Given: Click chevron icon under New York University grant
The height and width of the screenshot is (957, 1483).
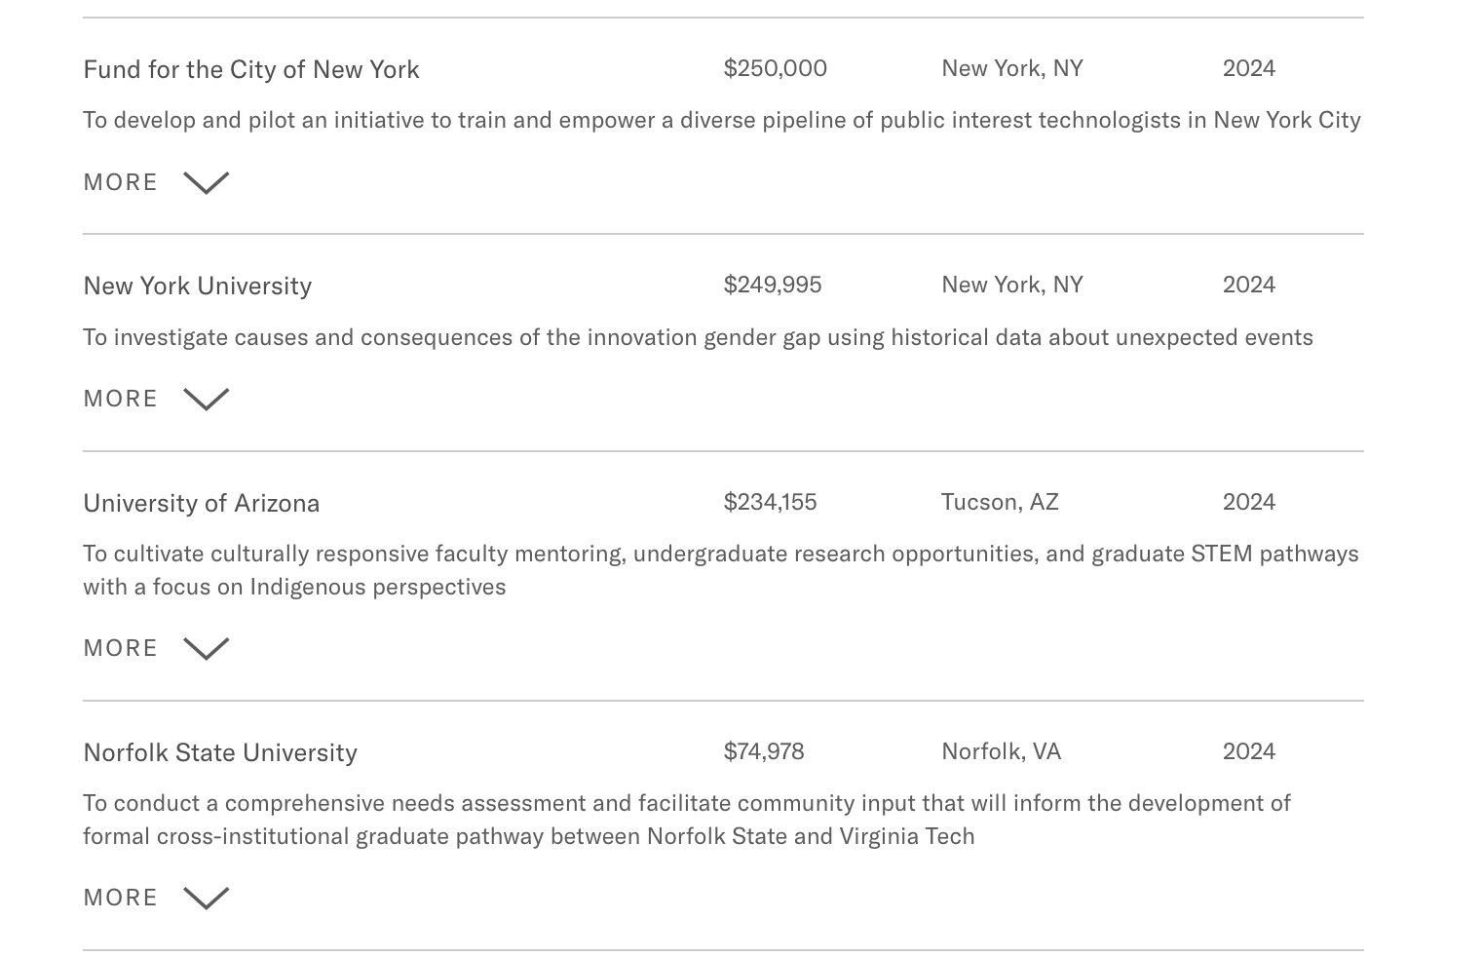Looking at the screenshot, I should pos(206,400).
